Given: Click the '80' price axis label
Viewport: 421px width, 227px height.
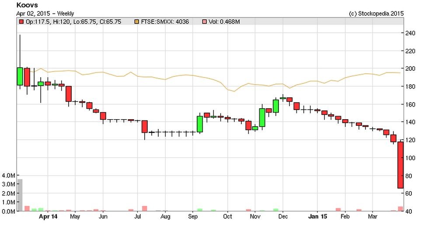Looking at the screenshot, I should click(x=409, y=176).
